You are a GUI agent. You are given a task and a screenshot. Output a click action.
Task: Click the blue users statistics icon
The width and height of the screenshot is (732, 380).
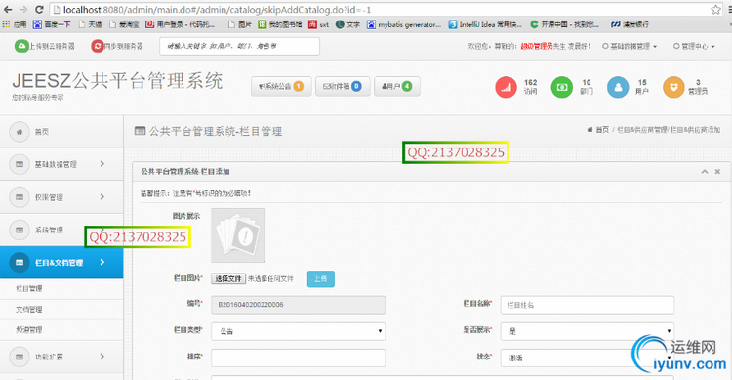[x=618, y=87]
